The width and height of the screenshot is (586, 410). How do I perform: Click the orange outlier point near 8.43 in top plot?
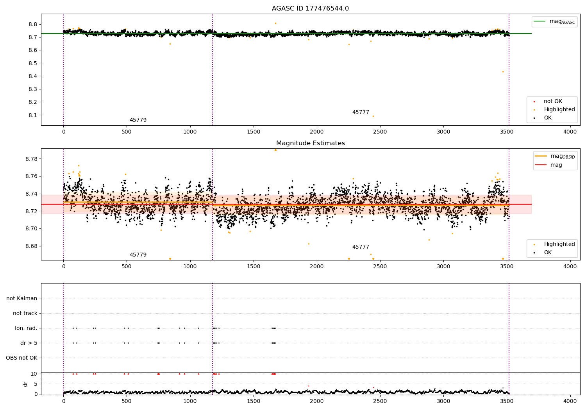(x=503, y=71)
